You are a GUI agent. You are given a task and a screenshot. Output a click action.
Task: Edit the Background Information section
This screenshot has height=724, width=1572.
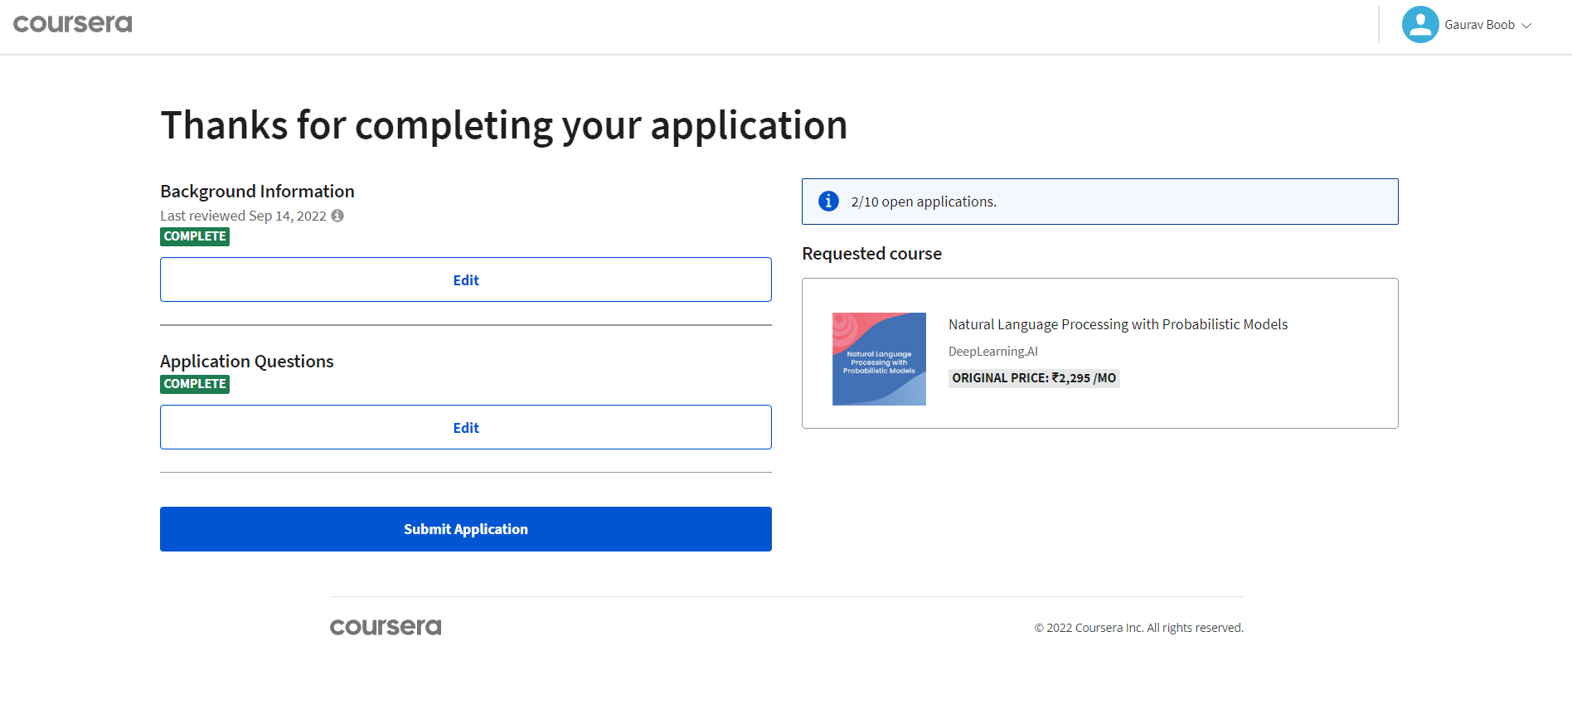click(465, 279)
